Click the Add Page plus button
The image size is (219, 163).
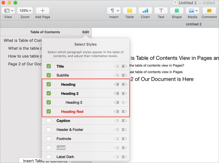(x=43, y=11)
